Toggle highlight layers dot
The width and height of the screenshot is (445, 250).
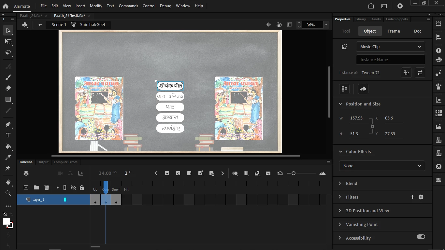point(58,187)
